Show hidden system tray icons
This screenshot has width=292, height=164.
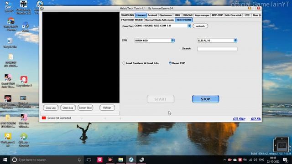[x=224, y=160]
